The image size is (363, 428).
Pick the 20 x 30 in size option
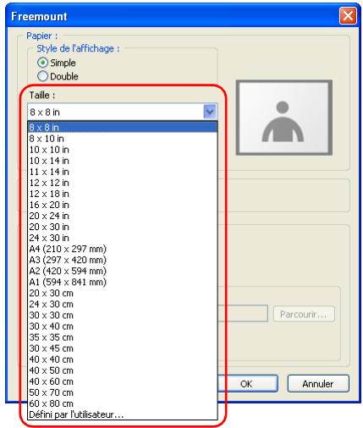[x=123, y=227]
